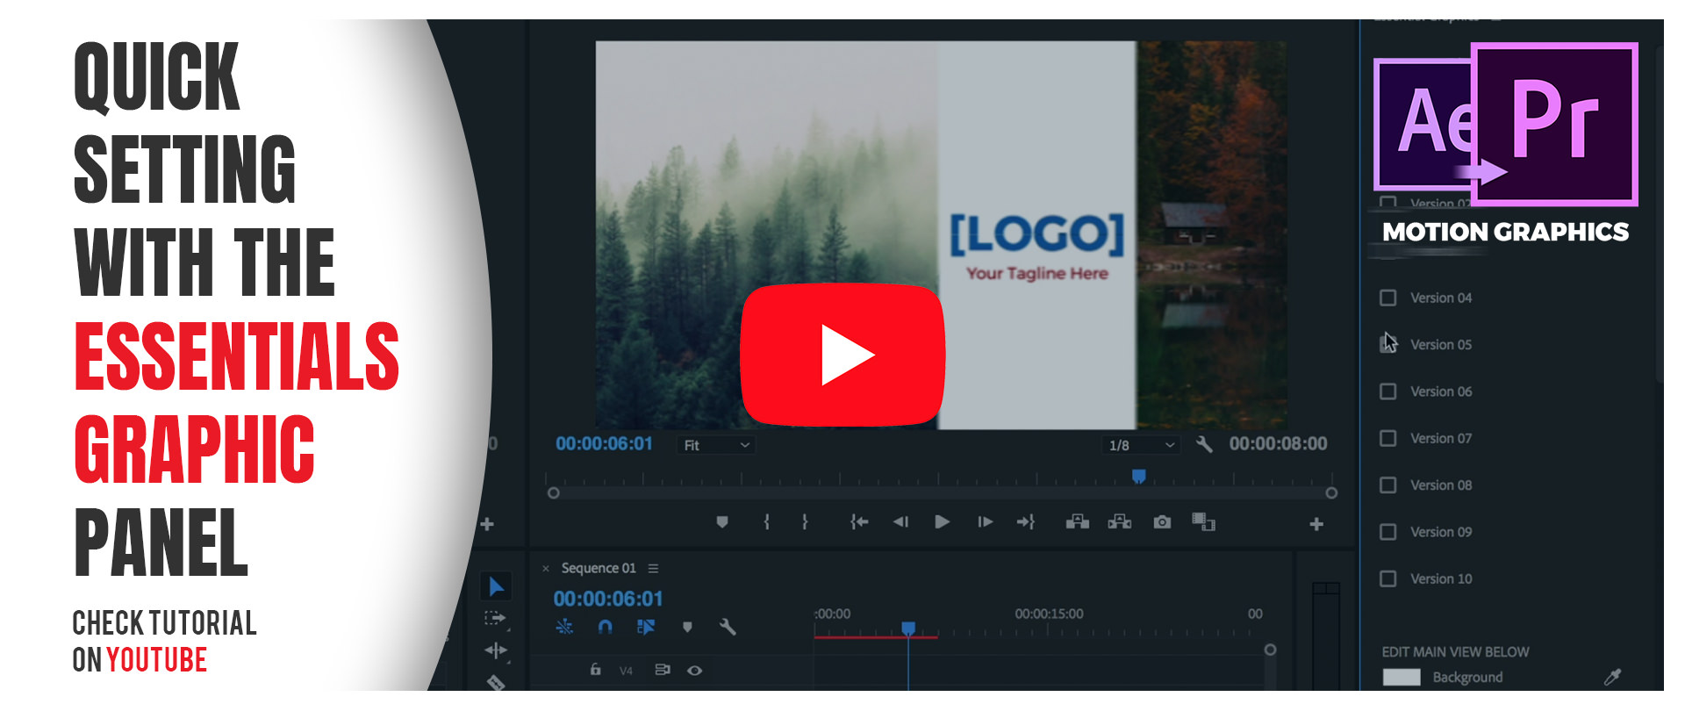Select the Track Select Forward tool
The image size is (1685, 711).
(x=495, y=619)
